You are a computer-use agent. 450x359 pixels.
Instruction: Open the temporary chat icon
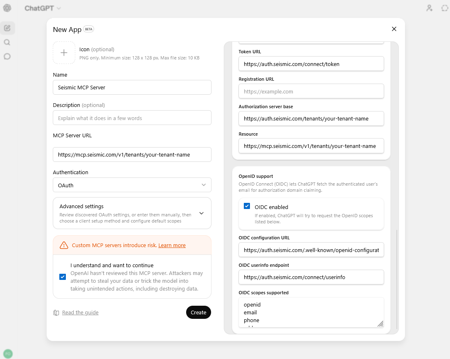[445, 8]
